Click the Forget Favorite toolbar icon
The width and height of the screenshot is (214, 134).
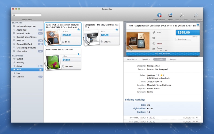tap(159, 15)
